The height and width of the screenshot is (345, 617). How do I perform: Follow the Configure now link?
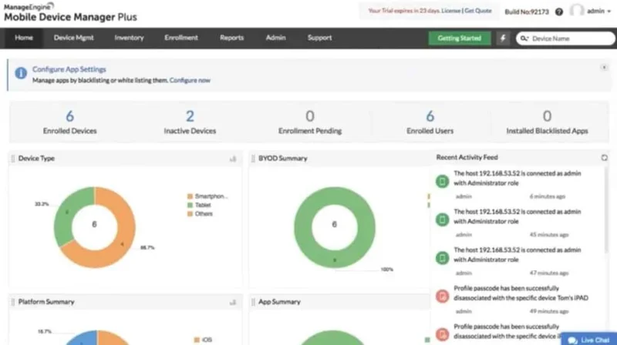[190, 80]
